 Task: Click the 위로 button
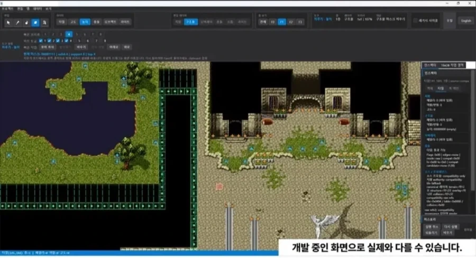point(126,47)
